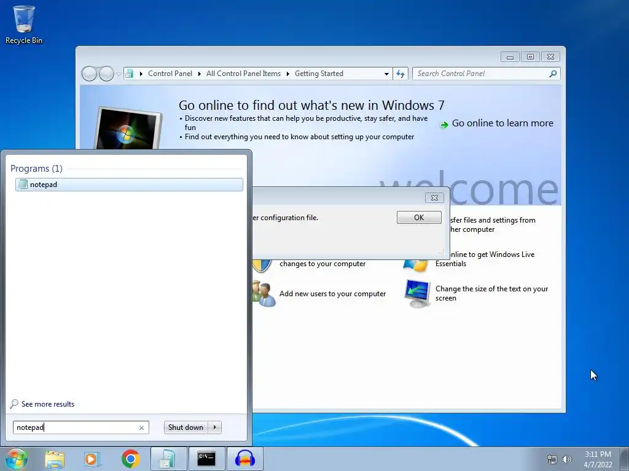Go to All Control Panel Items breadcrumb

click(243, 74)
